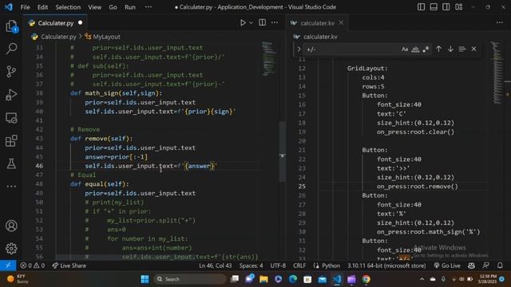The image size is (511, 287).
Task: Click Ln 46, Col 43 status item
Action: (215, 265)
